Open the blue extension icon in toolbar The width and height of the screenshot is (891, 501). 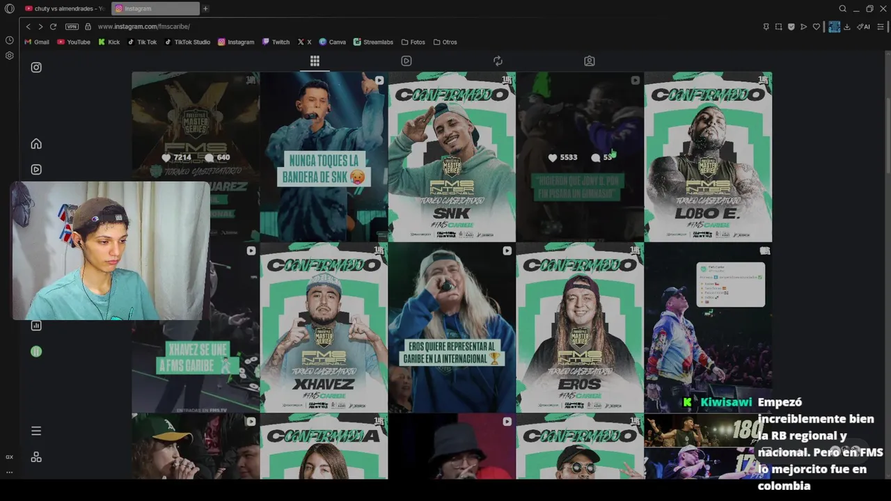834,26
